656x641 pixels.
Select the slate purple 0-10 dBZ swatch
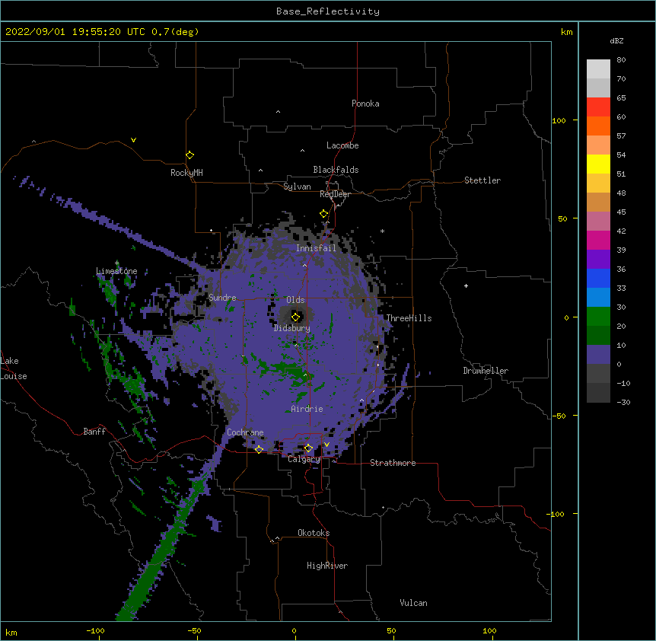pyautogui.click(x=598, y=355)
